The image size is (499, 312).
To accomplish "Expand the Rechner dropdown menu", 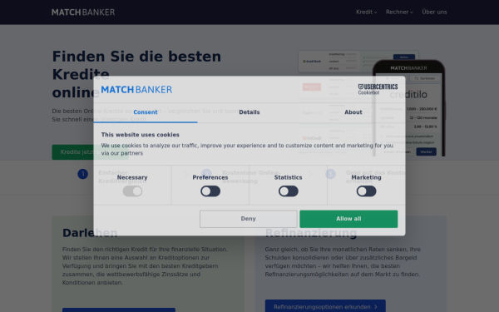I will point(399,12).
